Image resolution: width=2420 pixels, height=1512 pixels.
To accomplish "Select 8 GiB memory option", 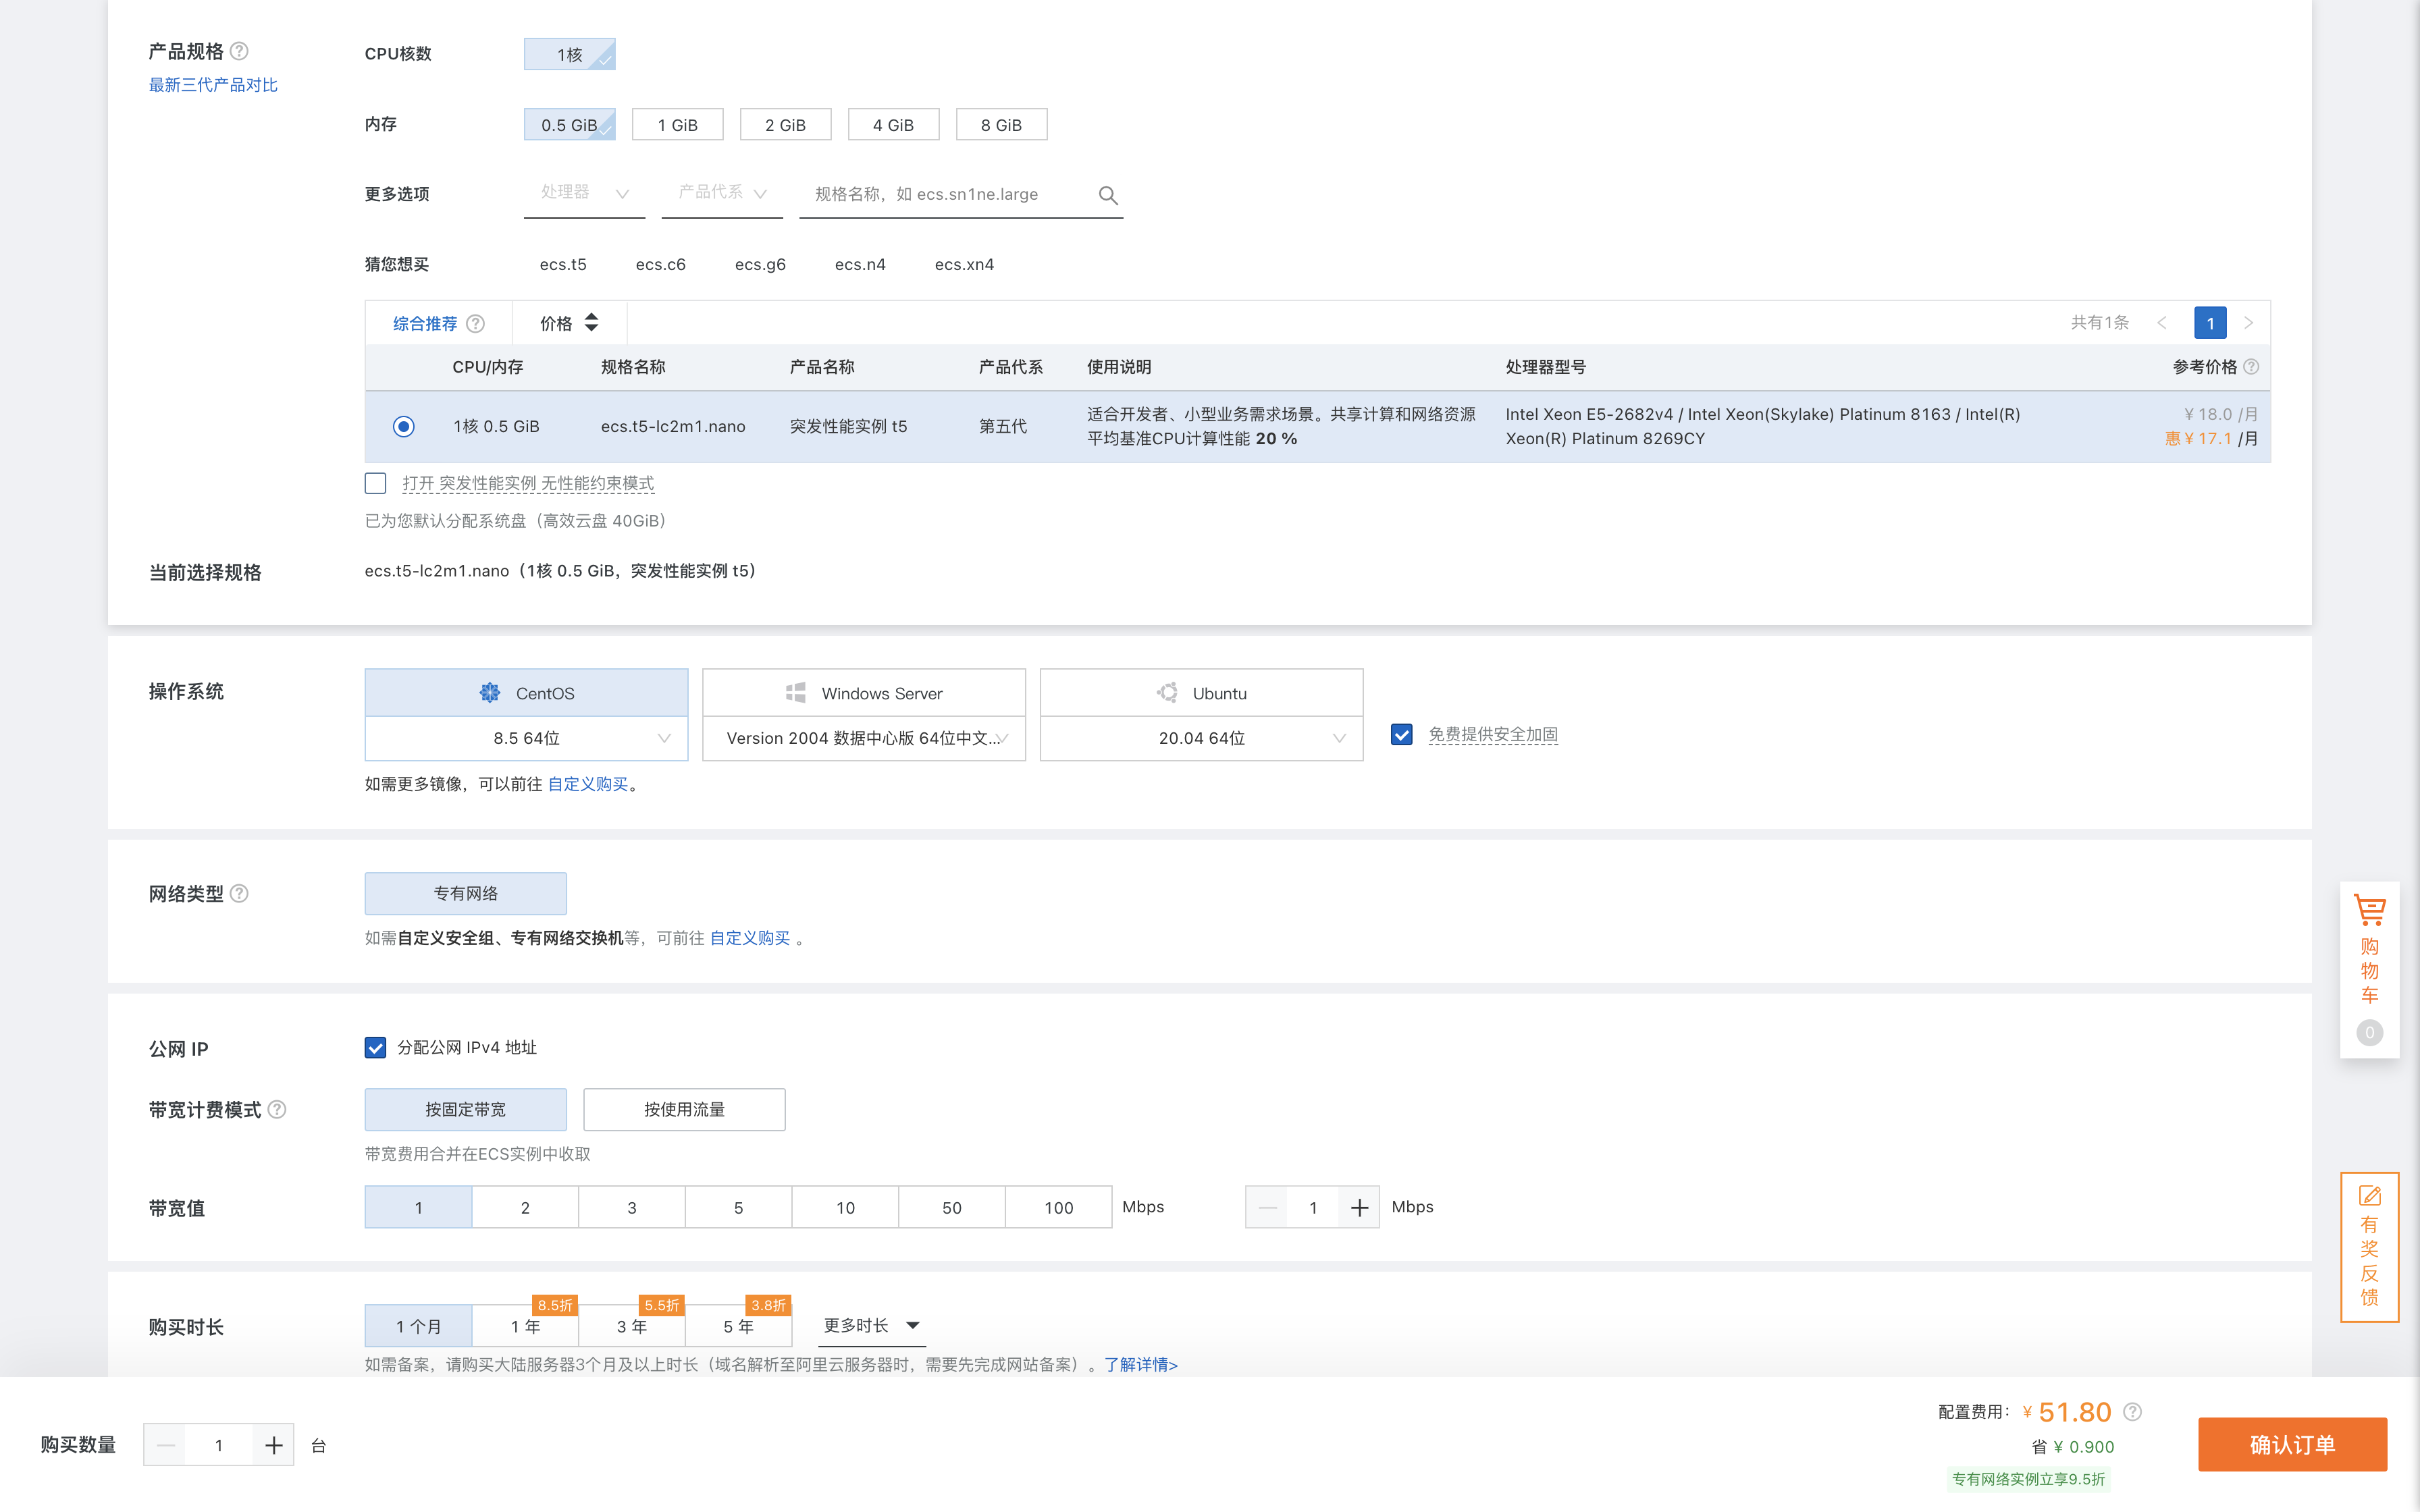I will point(1001,125).
